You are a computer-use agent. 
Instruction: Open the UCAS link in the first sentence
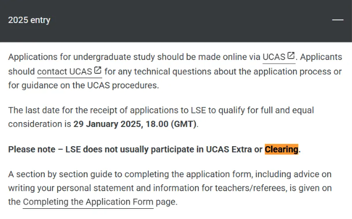274,57
